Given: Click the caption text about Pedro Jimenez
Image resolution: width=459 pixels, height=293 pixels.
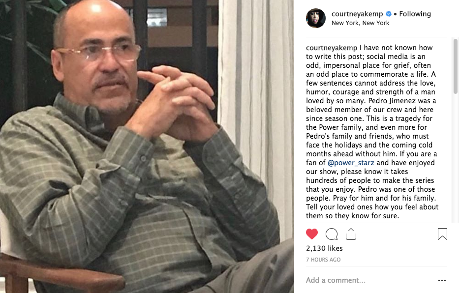Looking at the screenshot, I should click(x=372, y=132).
